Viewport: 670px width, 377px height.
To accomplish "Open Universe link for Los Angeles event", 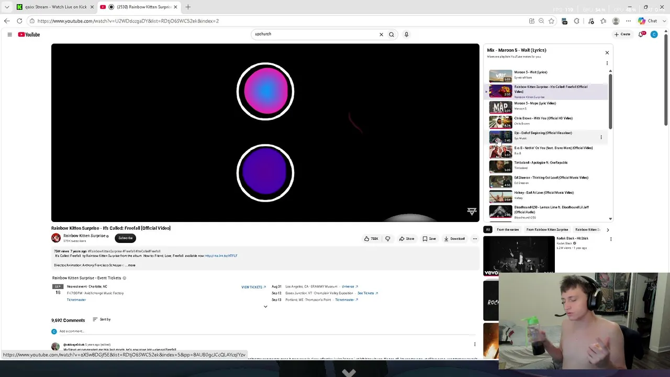I will 350,287.
